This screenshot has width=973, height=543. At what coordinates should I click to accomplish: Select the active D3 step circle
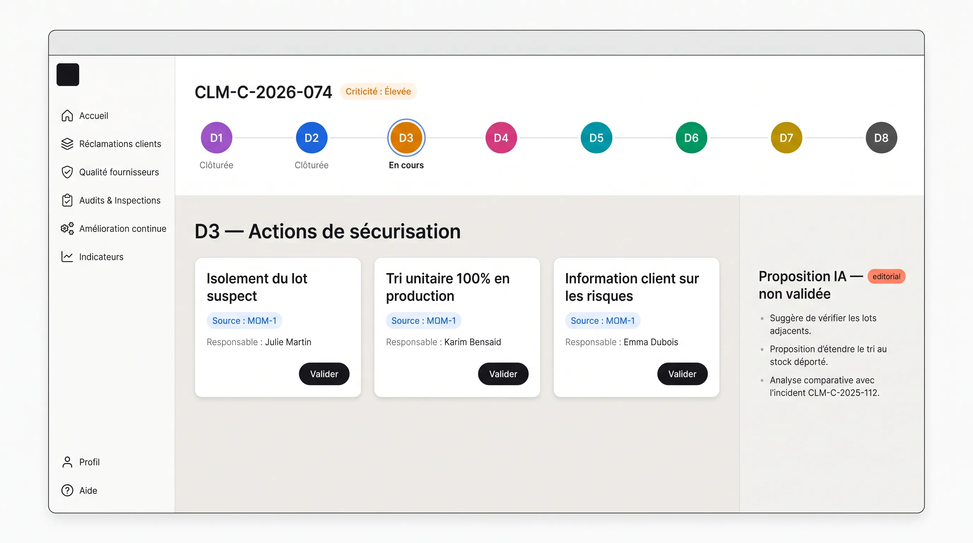click(x=407, y=138)
